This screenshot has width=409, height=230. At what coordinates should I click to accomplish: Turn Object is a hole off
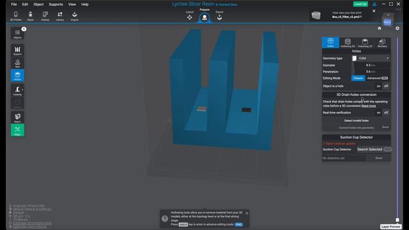point(386,86)
